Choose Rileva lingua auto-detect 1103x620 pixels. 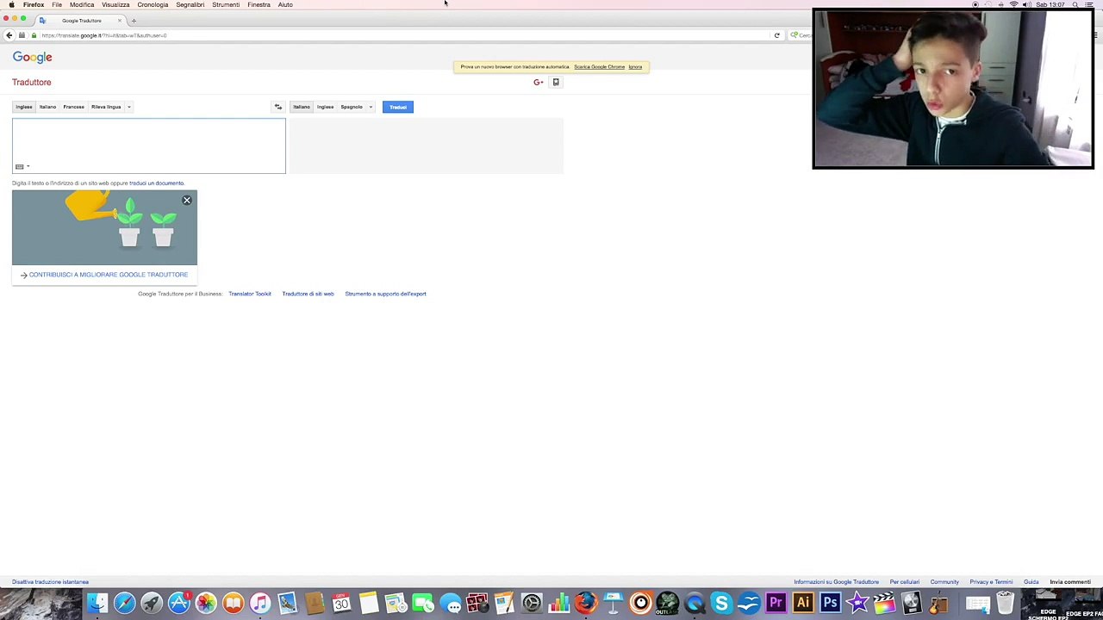click(106, 107)
